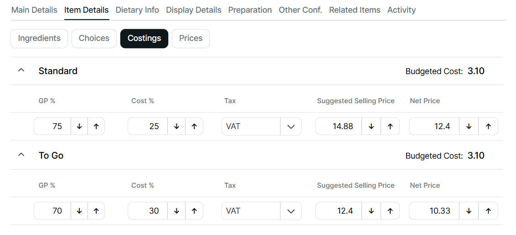Increase To Go Suggested Selling Price arrow
Screen dimensions: 516x235
(x=390, y=211)
